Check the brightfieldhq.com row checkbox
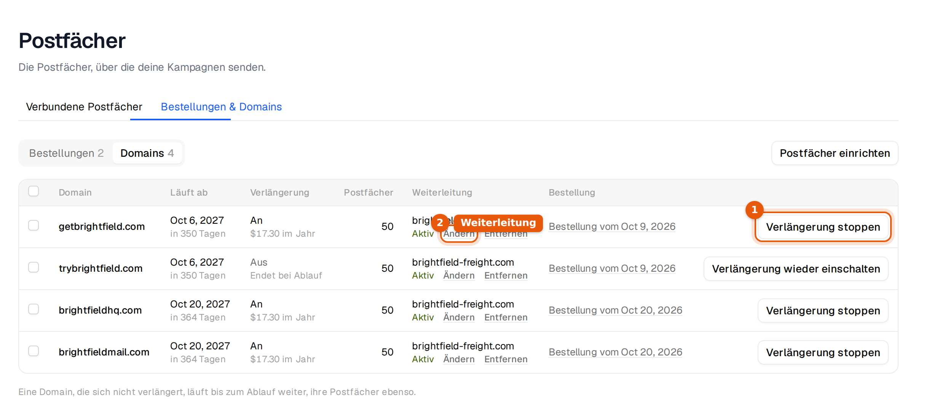 (34, 309)
